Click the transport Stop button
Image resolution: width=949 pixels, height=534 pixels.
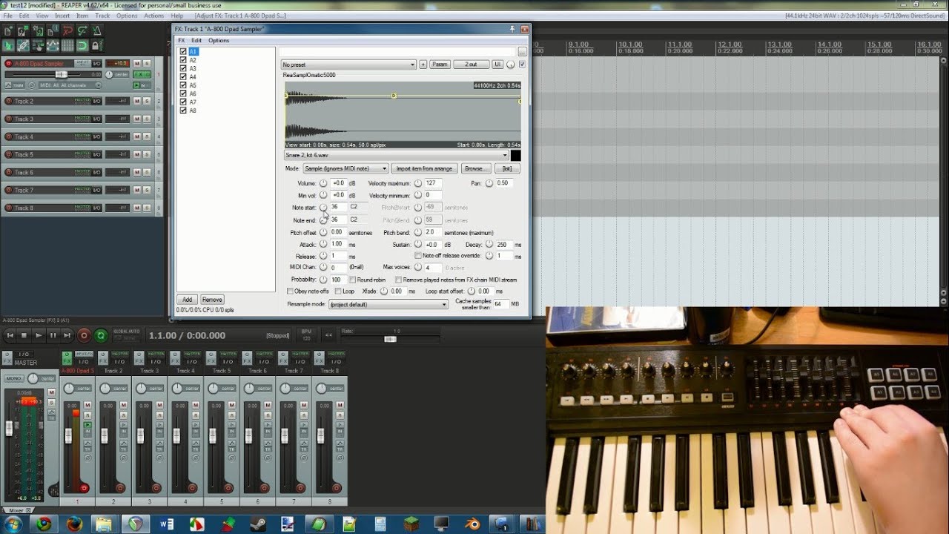(24, 335)
